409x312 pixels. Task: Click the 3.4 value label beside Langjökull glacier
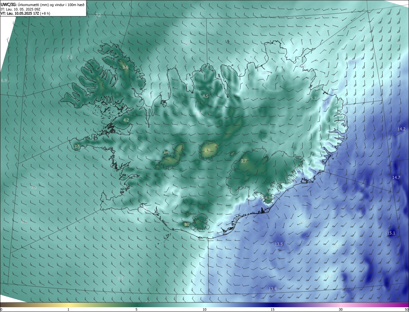pyautogui.click(x=166, y=152)
